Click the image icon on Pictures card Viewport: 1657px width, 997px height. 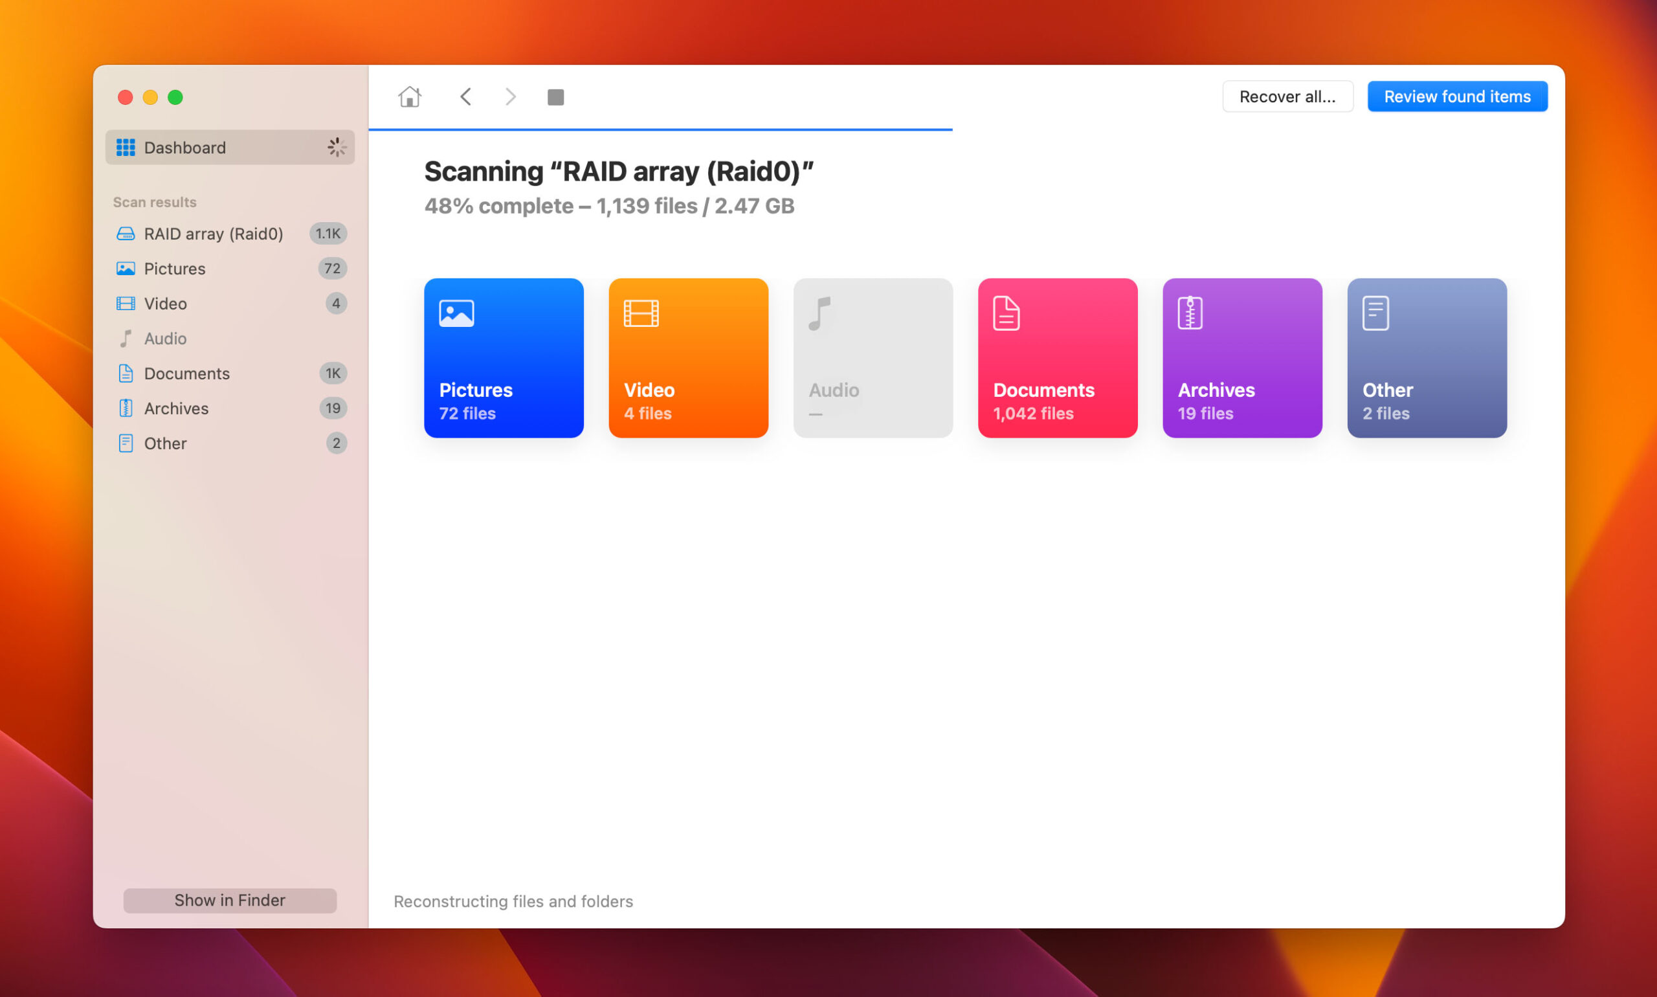click(x=457, y=313)
